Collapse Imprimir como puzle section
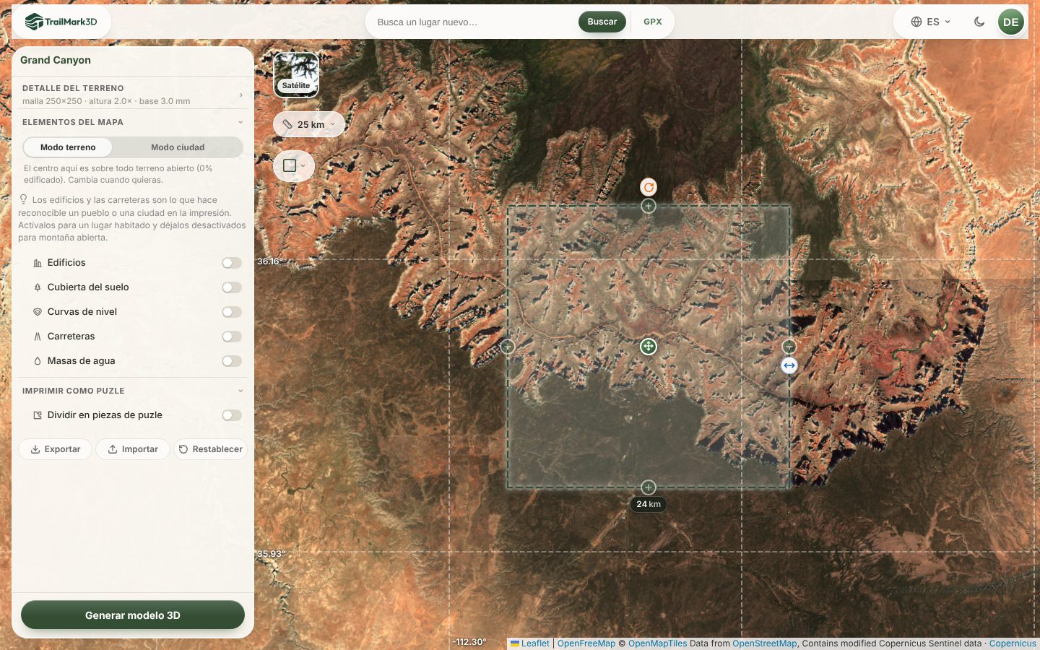Viewport: 1040px width, 650px height. [133, 391]
